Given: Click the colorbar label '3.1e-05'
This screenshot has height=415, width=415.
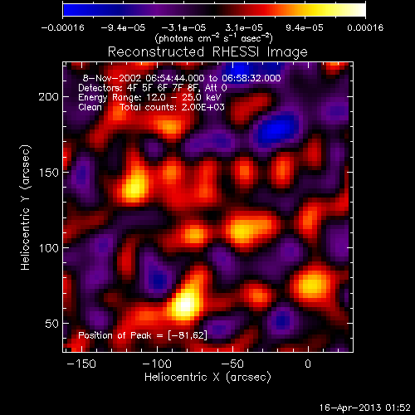Looking at the screenshot, I should coord(244,27).
